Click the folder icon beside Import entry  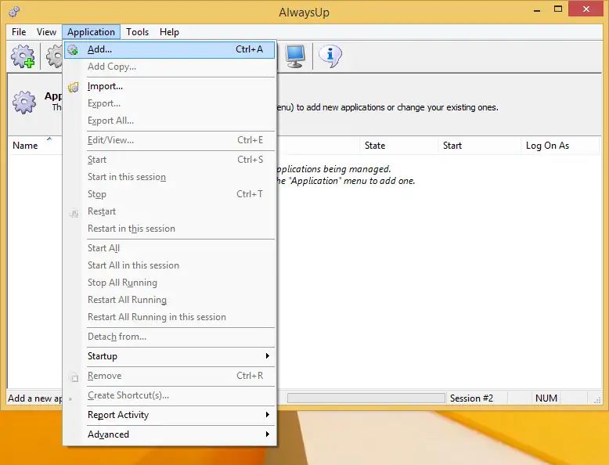pyautogui.click(x=73, y=87)
